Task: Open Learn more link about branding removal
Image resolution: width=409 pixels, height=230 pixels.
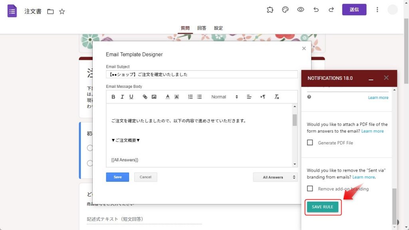Action: point(363,177)
